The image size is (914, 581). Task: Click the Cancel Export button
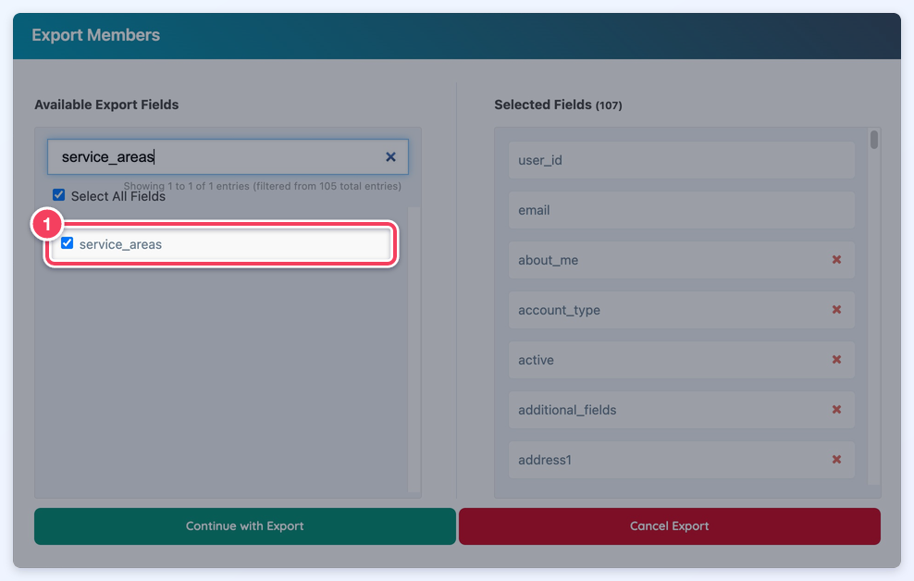point(670,526)
